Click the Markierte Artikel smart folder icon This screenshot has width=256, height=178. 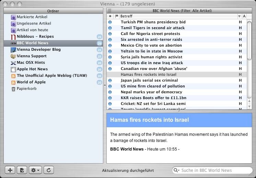pyautogui.click(x=13, y=17)
